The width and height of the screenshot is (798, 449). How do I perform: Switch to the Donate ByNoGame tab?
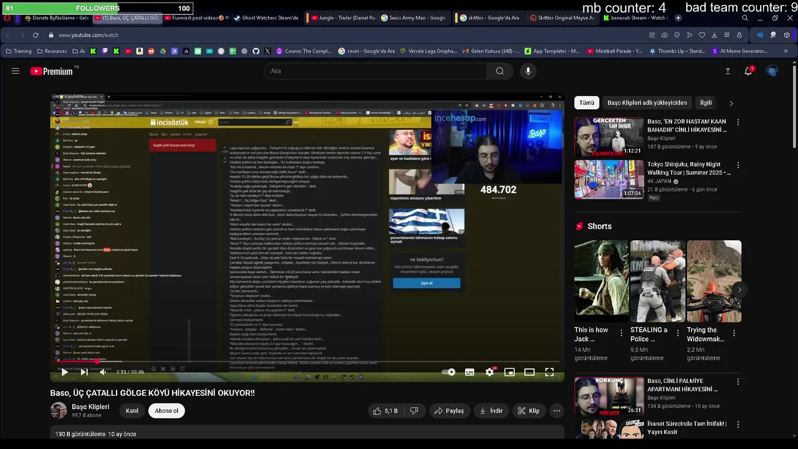click(56, 18)
